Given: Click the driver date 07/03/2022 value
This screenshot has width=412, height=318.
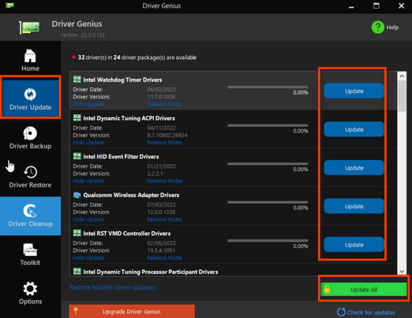Looking at the screenshot, I should 161,205.
